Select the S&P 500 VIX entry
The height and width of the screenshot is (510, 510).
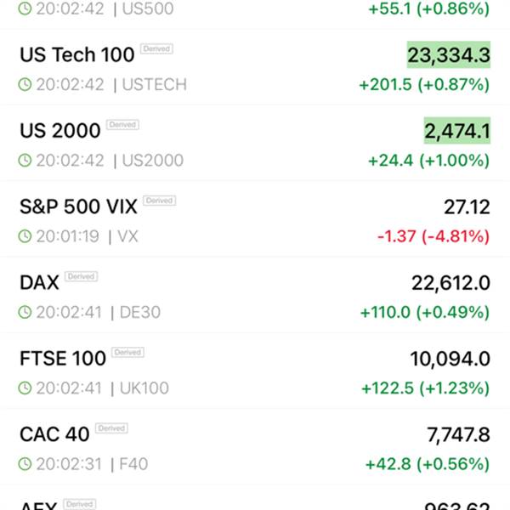pos(77,206)
